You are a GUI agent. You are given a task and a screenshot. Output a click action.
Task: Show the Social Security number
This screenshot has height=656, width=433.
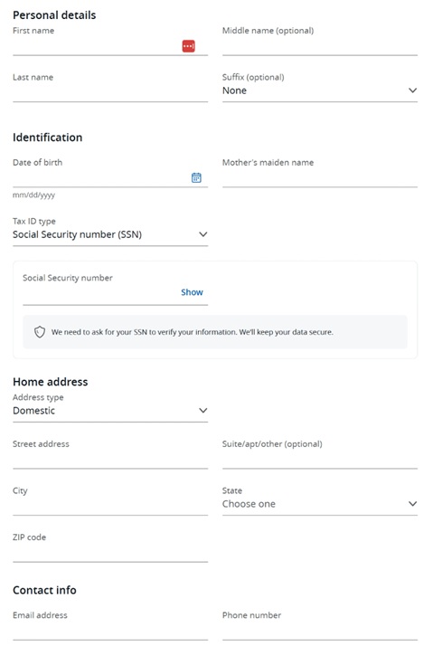pos(192,292)
